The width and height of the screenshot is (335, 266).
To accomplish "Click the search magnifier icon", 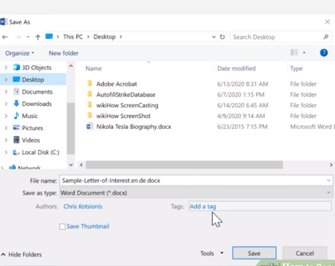I will (x=326, y=37).
